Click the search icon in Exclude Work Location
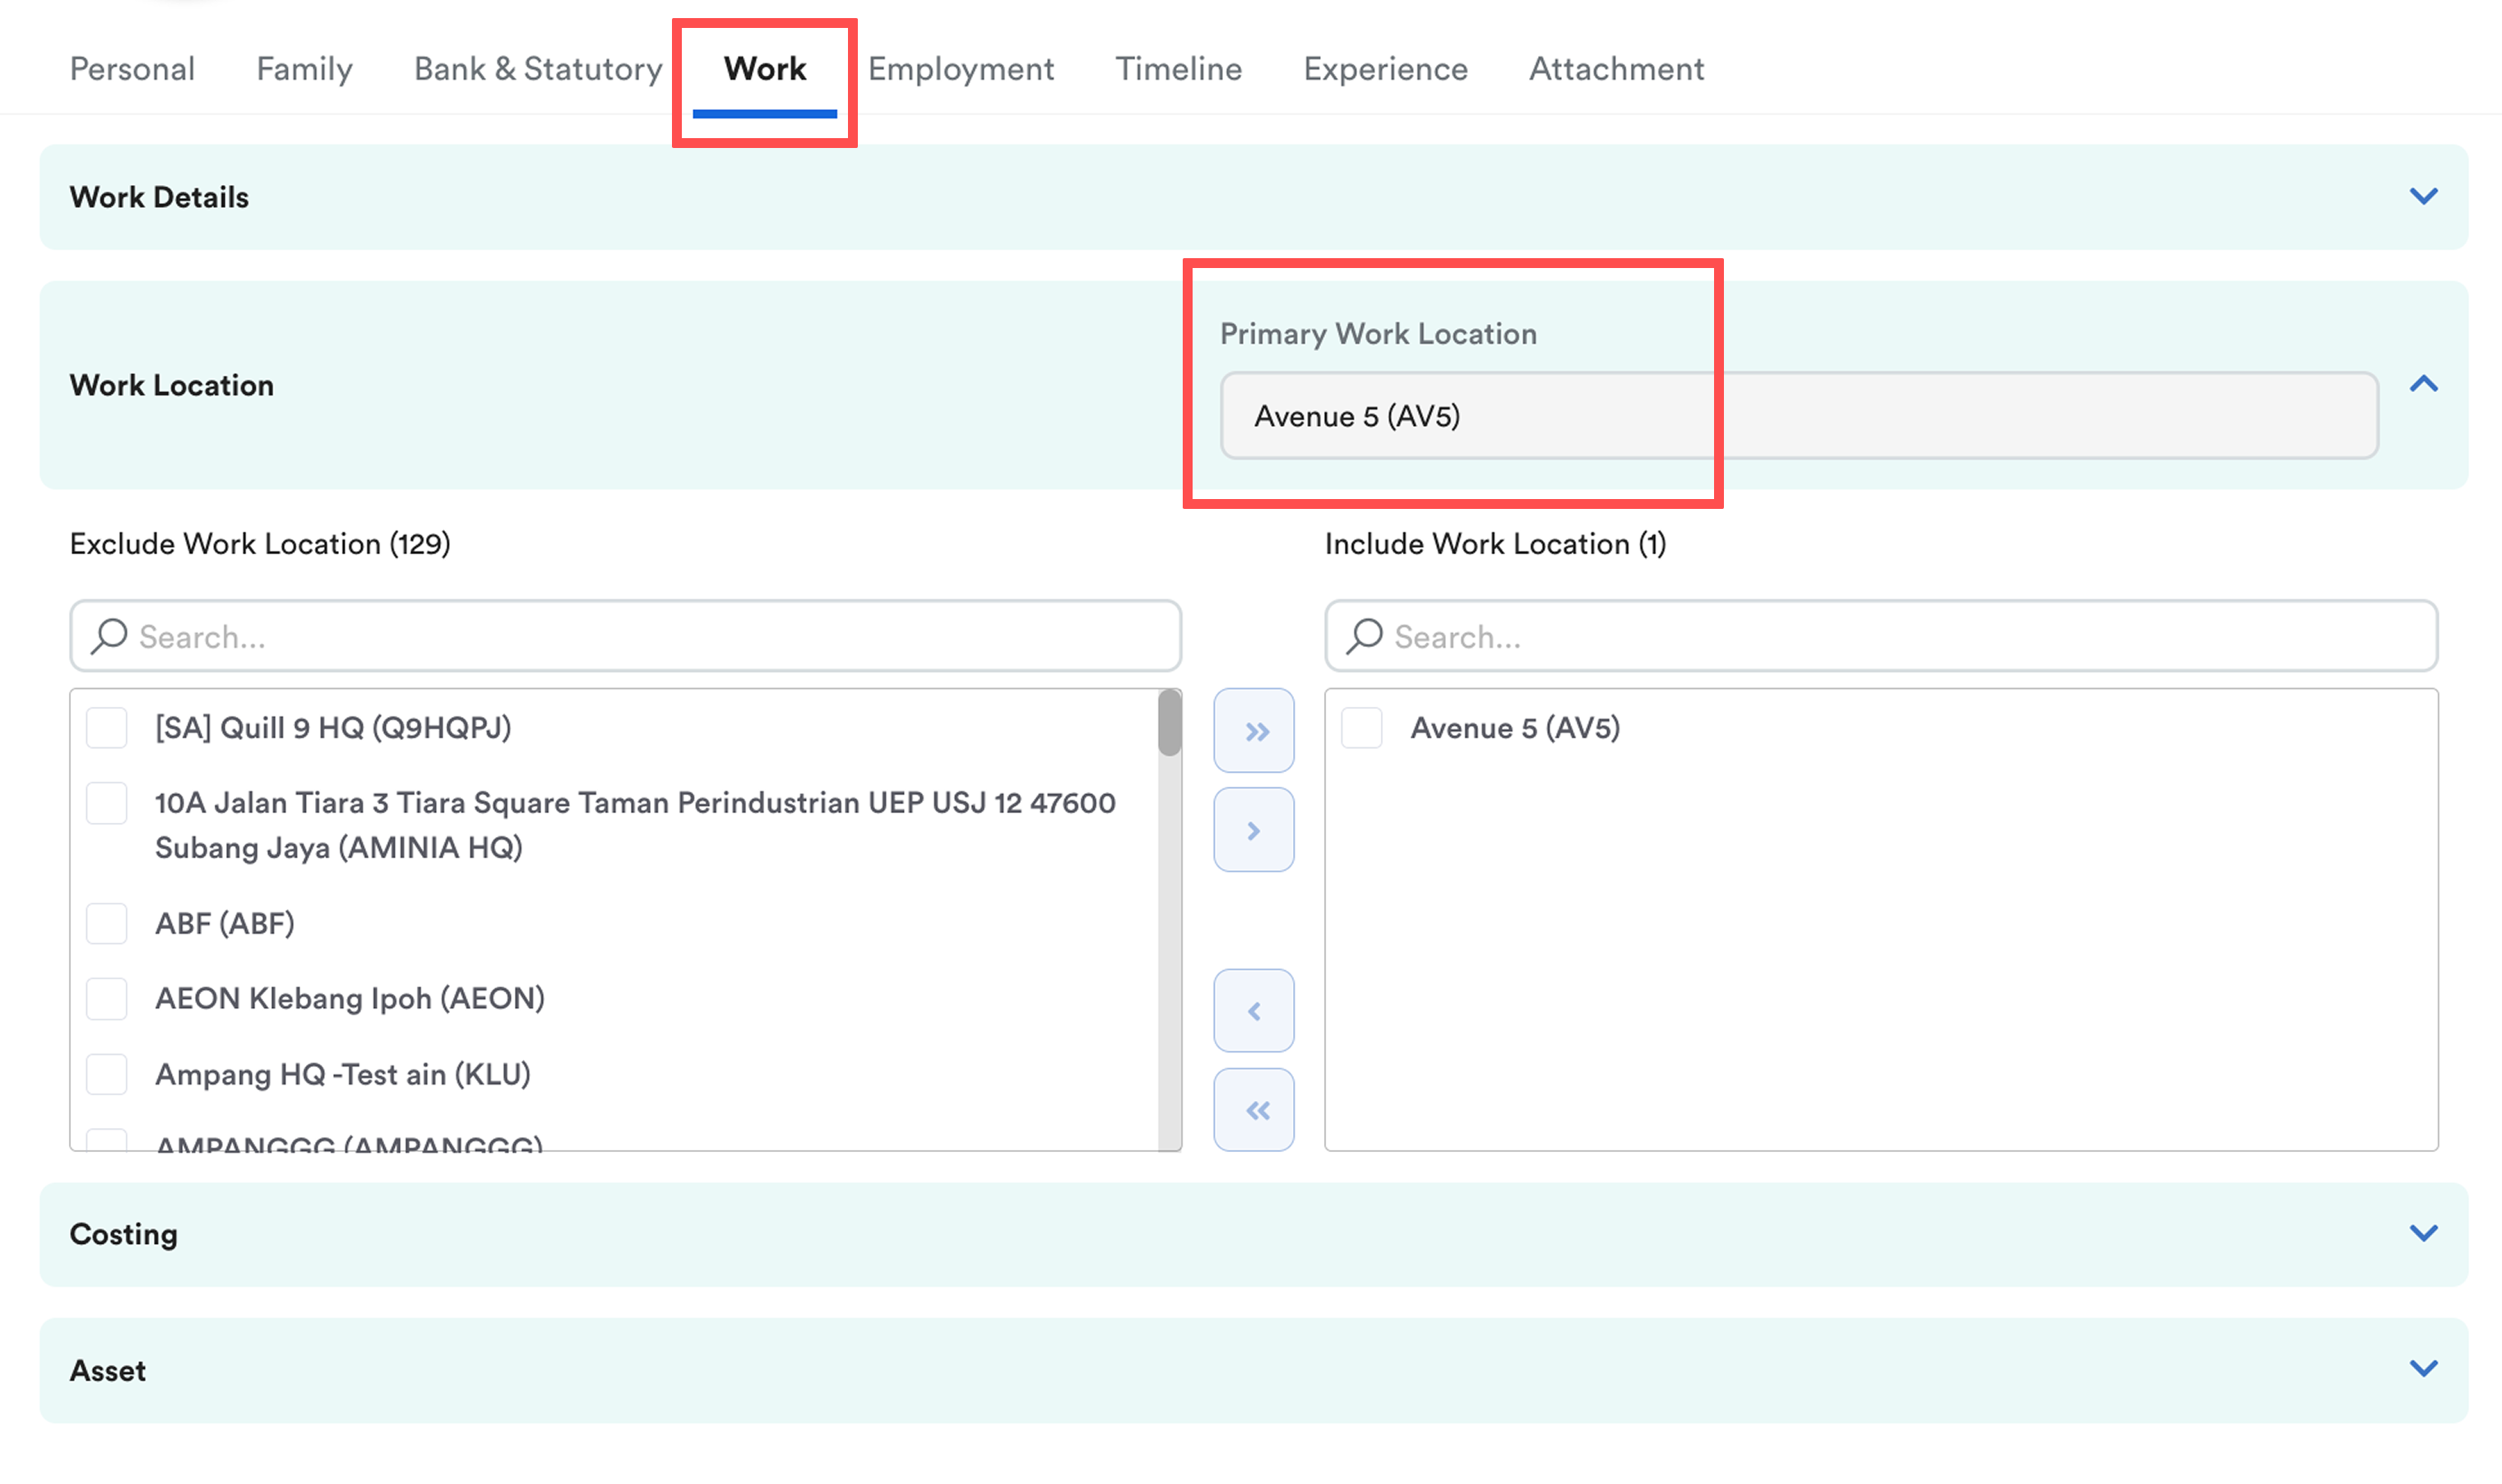 (x=109, y=636)
